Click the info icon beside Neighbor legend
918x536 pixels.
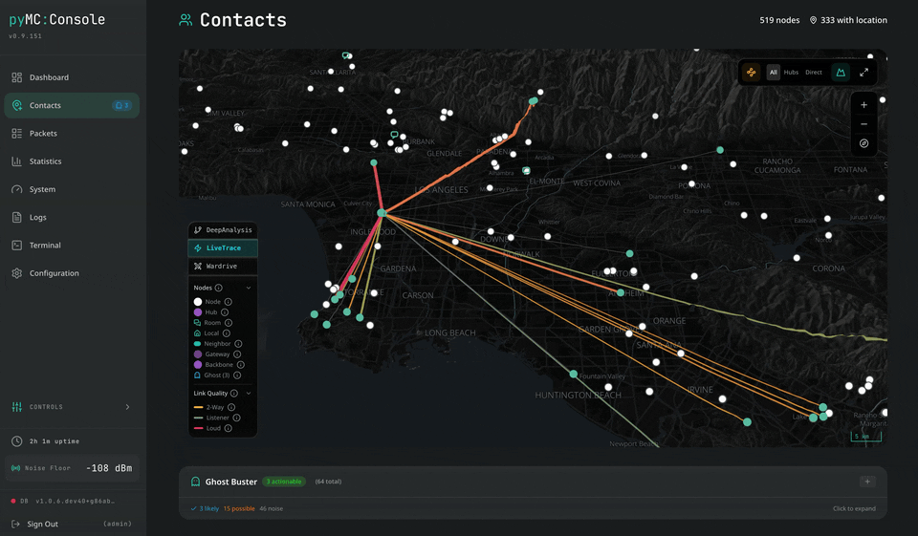click(238, 344)
